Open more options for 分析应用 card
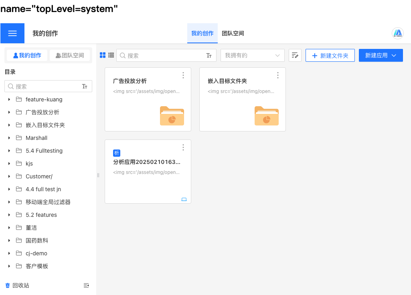 pos(183,147)
